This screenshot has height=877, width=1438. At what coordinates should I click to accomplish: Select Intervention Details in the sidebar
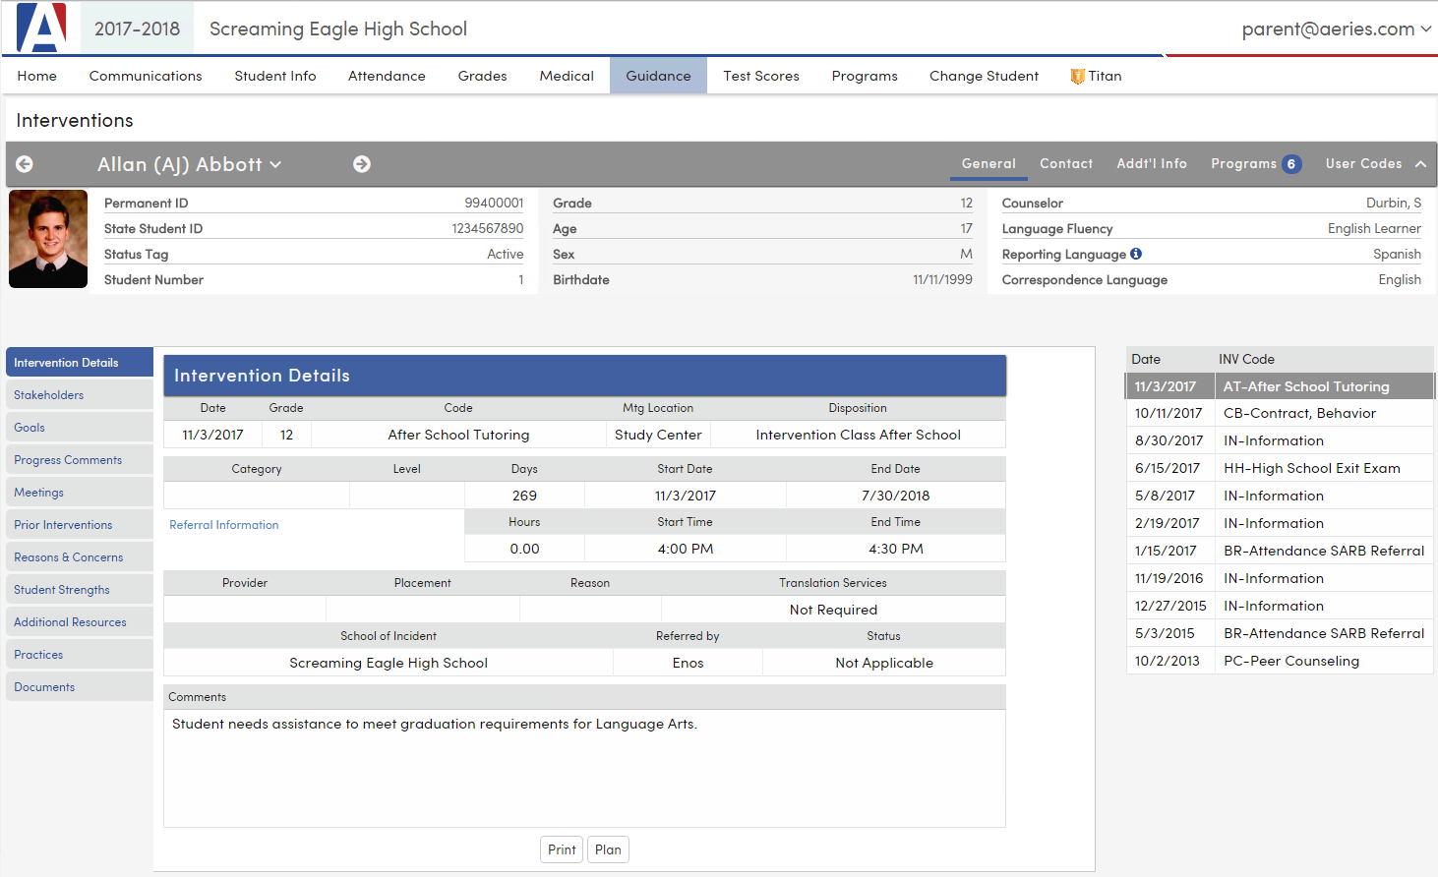pyautogui.click(x=80, y=362)
